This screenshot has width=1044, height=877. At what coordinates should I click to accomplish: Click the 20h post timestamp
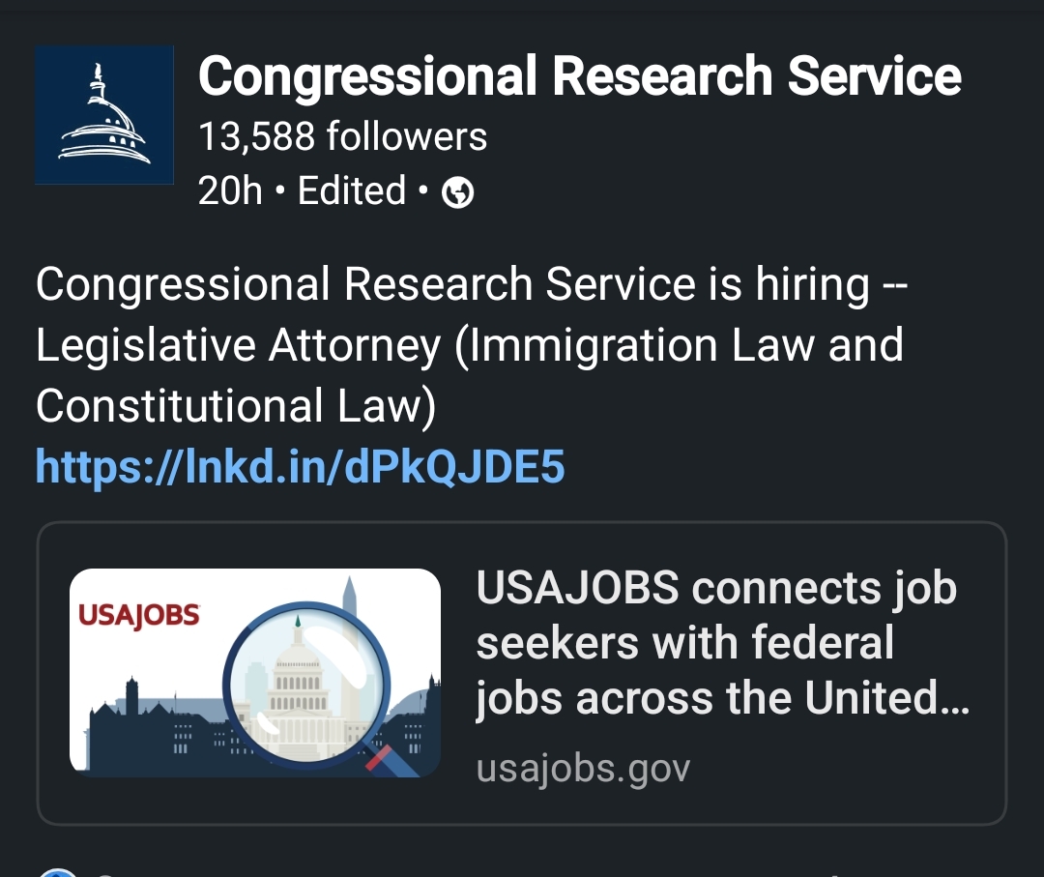tap(230, 191)
